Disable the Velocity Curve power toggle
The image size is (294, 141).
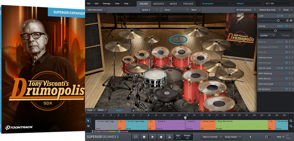(286, 57)
